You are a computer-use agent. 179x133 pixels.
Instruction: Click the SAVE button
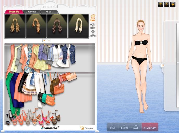click(136, 127)
